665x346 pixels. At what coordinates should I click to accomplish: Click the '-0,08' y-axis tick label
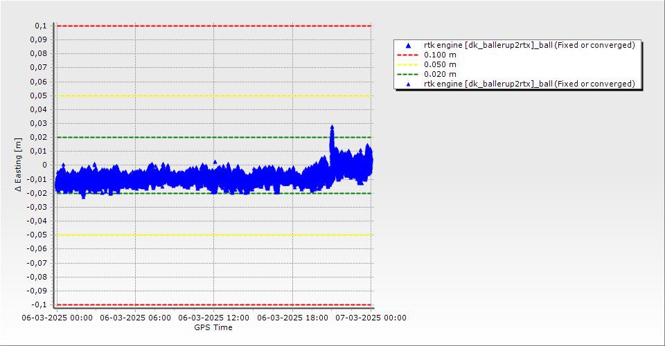(37, 277)
